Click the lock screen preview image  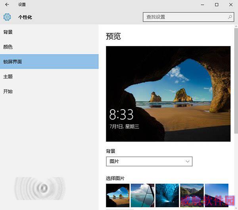click(x=168, y=94)
